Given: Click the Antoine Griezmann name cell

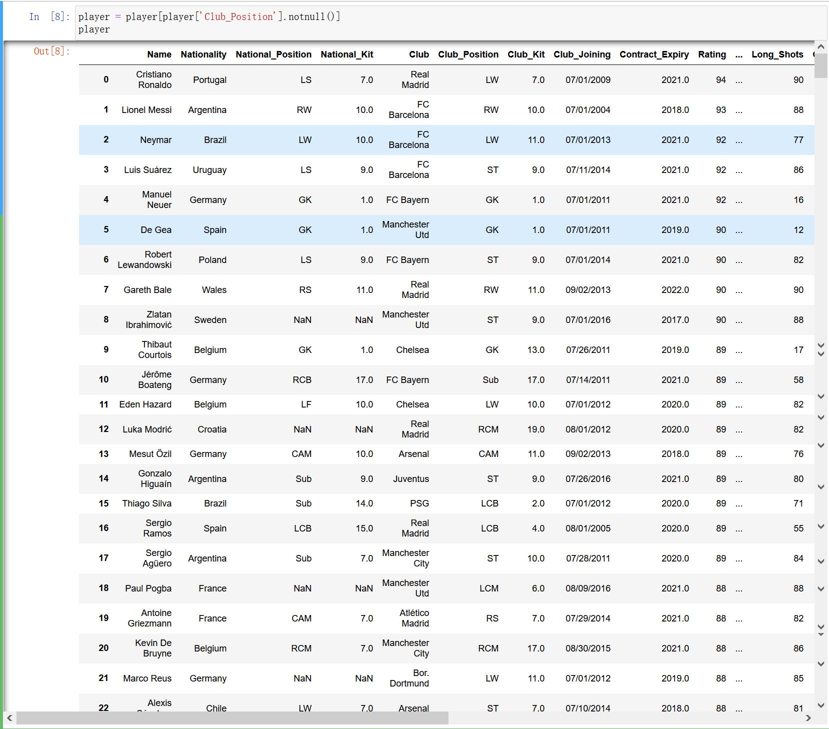Looking at the screenshot, I should pyautogui.click(x=149, y=618).
